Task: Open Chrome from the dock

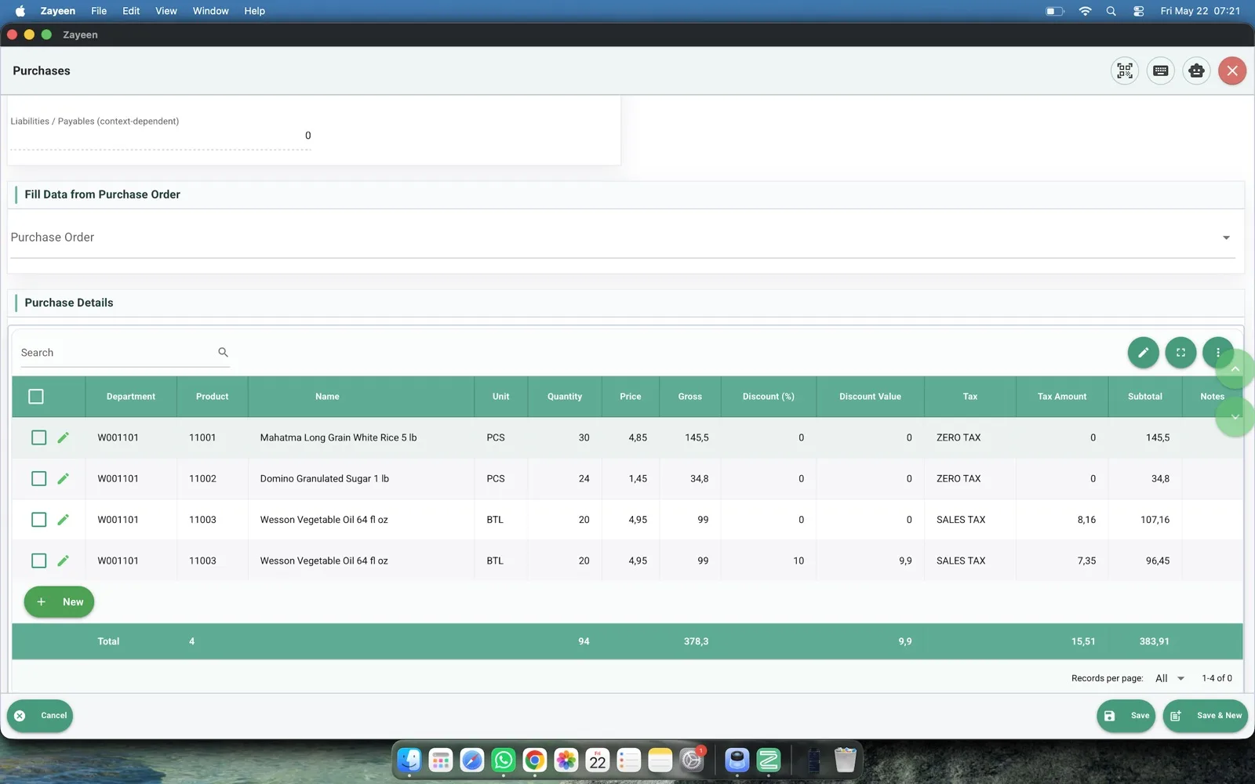Action: click(535, 760)
